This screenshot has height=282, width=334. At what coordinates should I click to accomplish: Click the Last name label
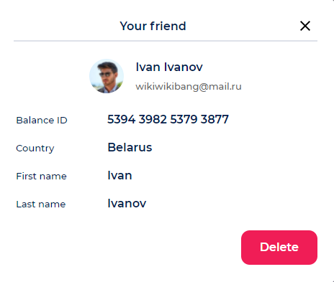click(41, 204)
